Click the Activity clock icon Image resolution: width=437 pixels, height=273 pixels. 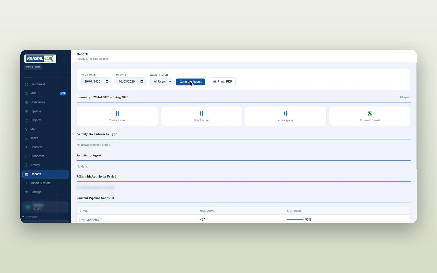pos(26,165)
